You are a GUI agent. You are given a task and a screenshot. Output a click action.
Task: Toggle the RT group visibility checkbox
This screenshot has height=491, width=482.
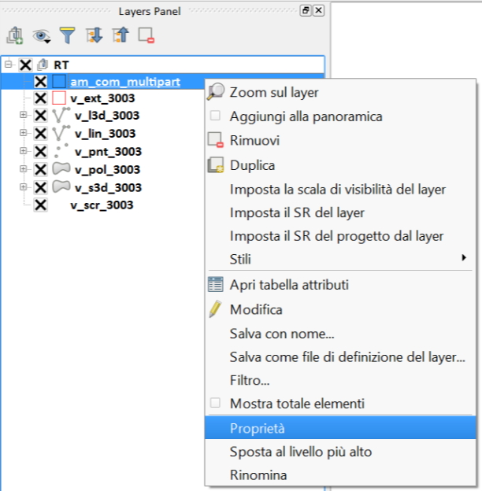[25, 65]
